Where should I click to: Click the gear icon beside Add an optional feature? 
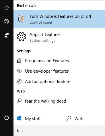pyautogui.click(x=19, y=81)
